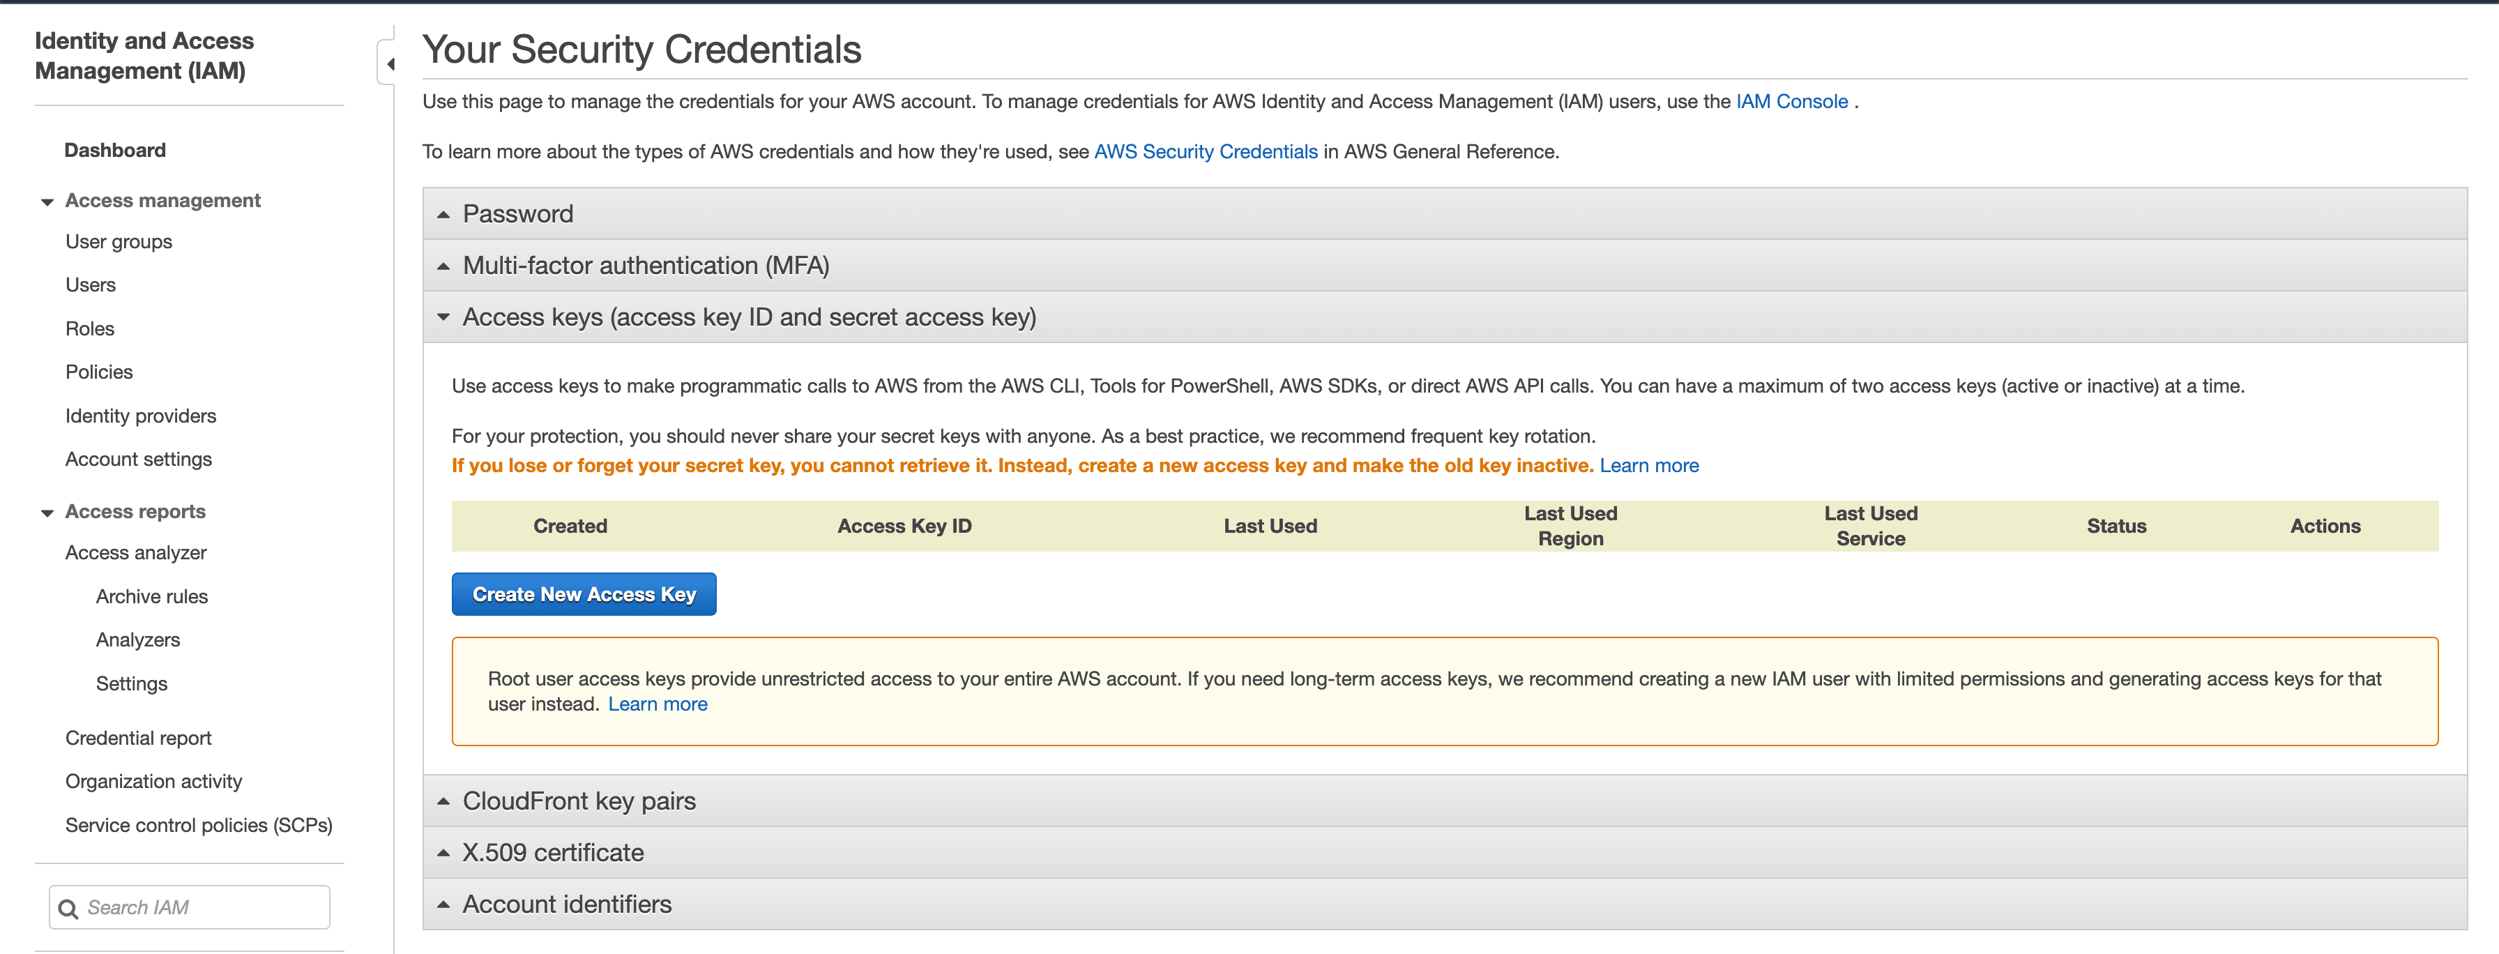This screenshot has width=2499, height=954.
Task: Collapse the Access keys section
Action: pos(748,317)
